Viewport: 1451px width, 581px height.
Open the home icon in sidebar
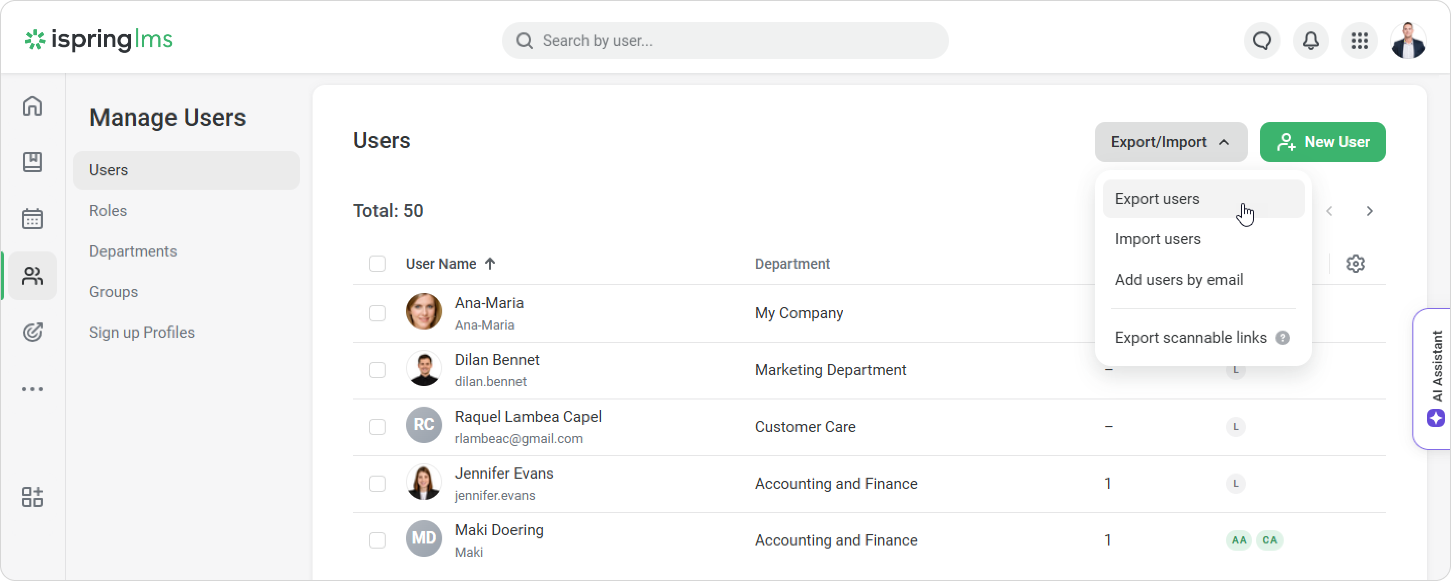32,106
